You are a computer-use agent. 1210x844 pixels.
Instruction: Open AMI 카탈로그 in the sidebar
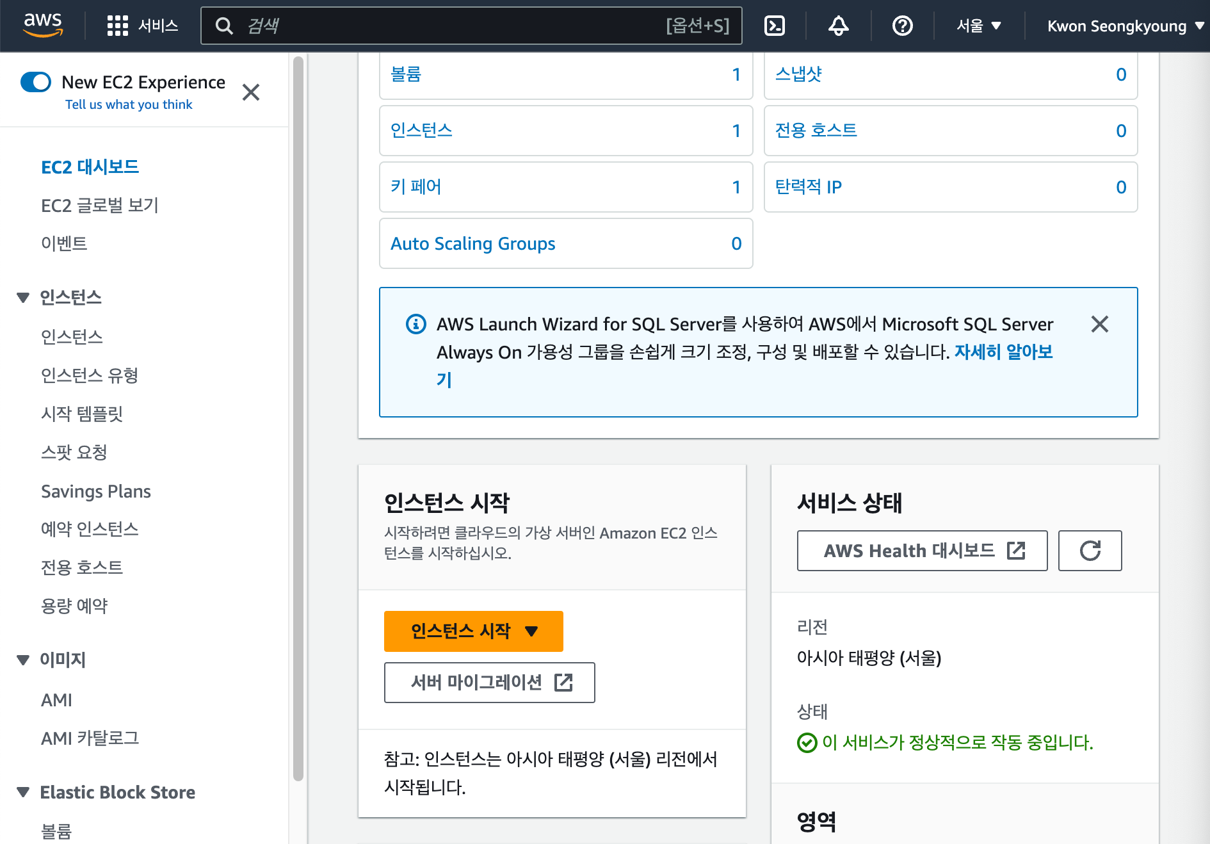click(x=90, y=738)
